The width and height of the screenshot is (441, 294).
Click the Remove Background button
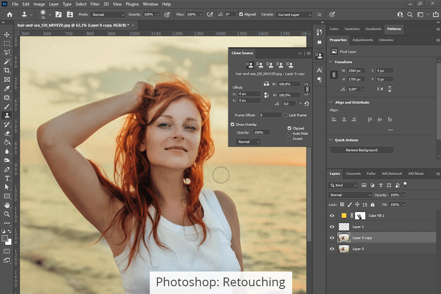[x=362, y=150]
